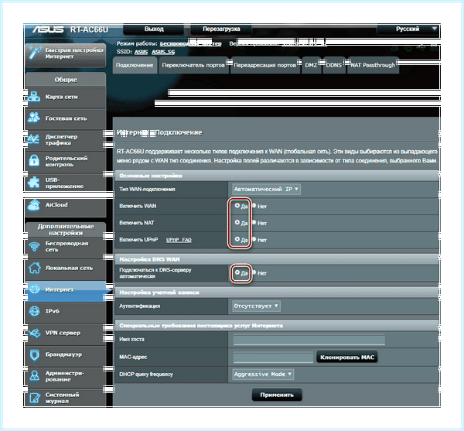The height and width of the screenshot is (431, 464).
Task: Select Да for automatic DNS server connection
Action: 237,272
